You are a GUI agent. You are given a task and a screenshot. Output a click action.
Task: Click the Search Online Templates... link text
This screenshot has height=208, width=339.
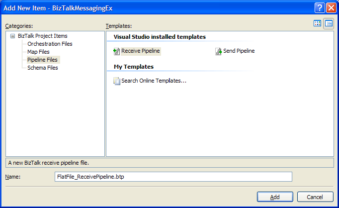(x=154, y=81)
